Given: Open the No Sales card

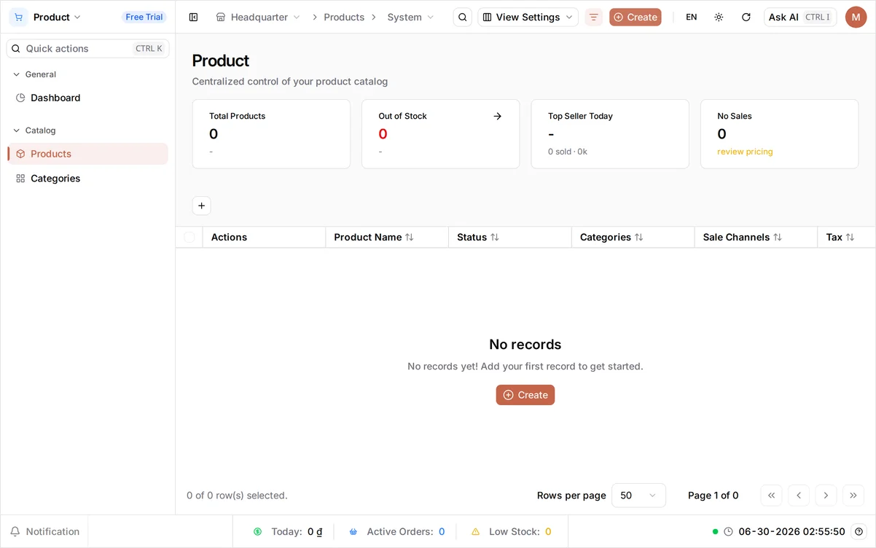Looking at the screenshot, I should pos(780,134).
